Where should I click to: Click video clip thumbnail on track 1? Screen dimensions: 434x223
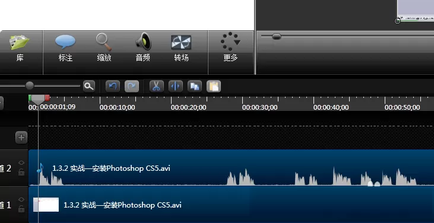tap(46, 205)
